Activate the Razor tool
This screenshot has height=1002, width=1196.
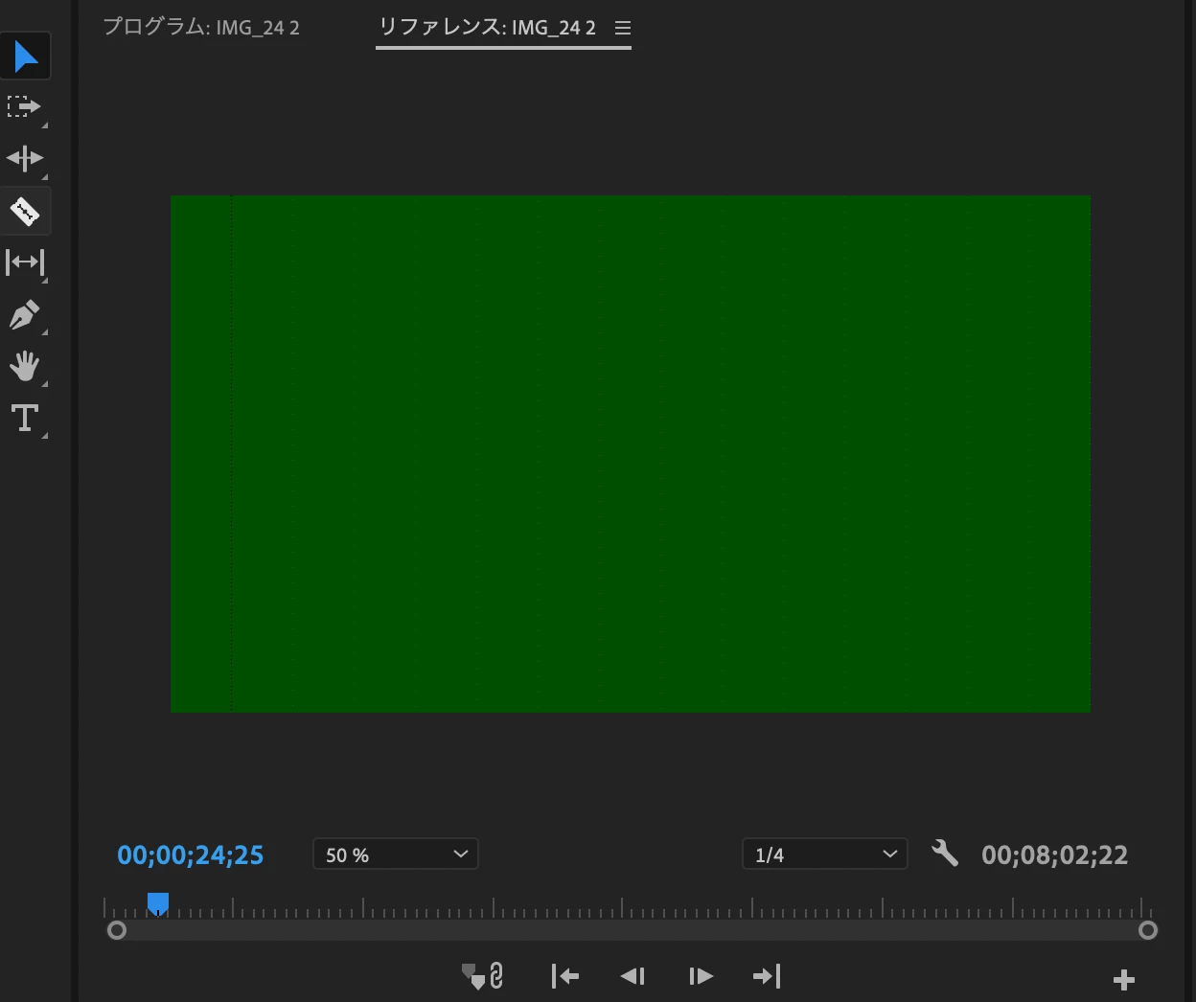25,211
